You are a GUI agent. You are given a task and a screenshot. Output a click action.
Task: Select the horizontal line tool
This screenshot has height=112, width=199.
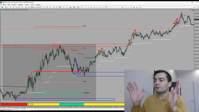pos(117,7)
